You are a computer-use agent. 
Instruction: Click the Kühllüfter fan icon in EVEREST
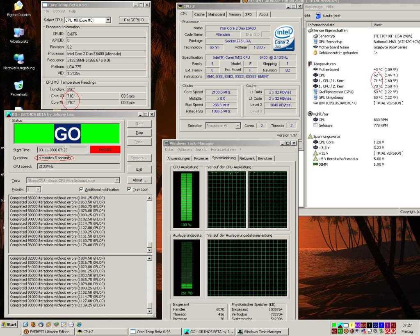[310, 114]
